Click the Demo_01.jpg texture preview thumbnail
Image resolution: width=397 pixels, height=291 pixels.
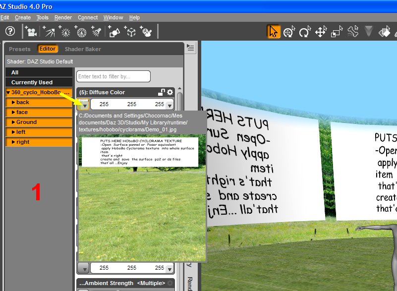pyautogui.click(x=142, y=198)
